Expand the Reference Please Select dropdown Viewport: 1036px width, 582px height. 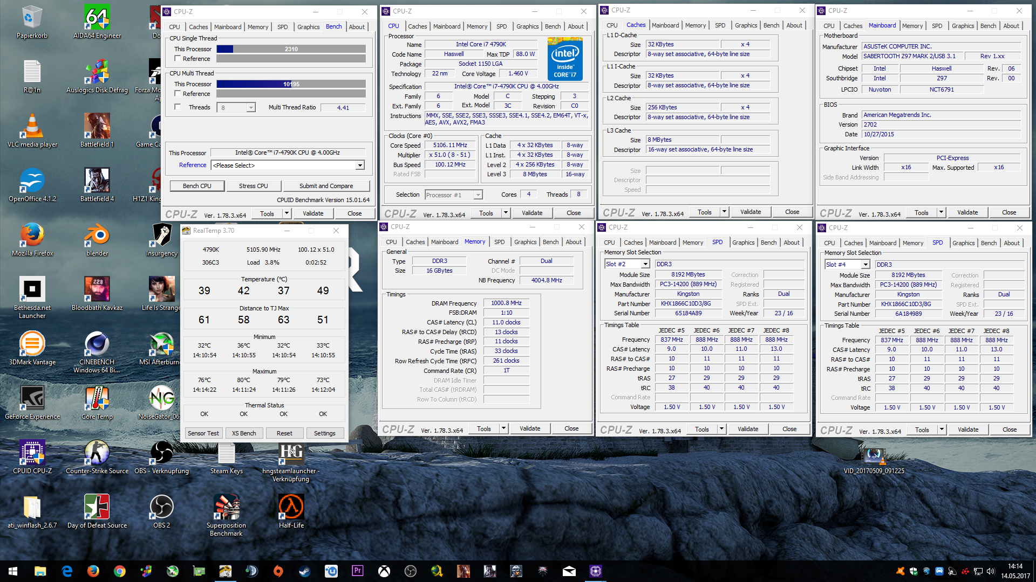360,165
